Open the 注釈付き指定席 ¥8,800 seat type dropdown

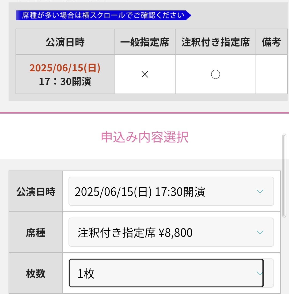pos(171,232)
